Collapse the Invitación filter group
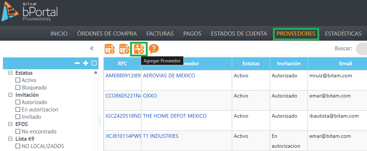This screenshot has height=151, width=367. 10,95
